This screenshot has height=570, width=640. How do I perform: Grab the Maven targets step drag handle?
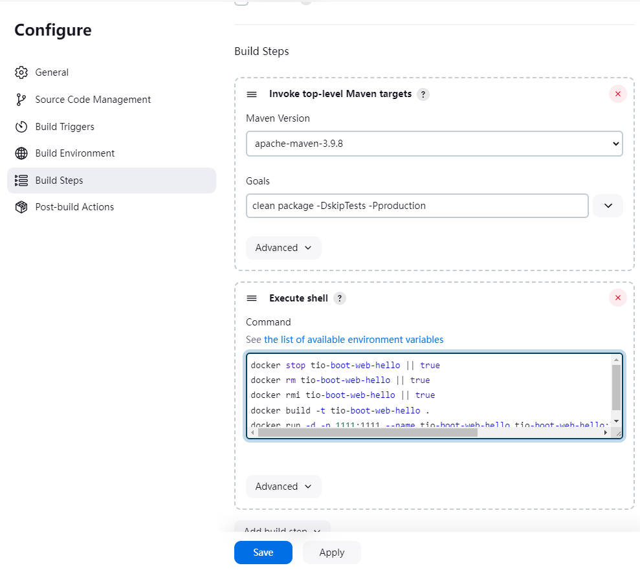click(252, 94)
